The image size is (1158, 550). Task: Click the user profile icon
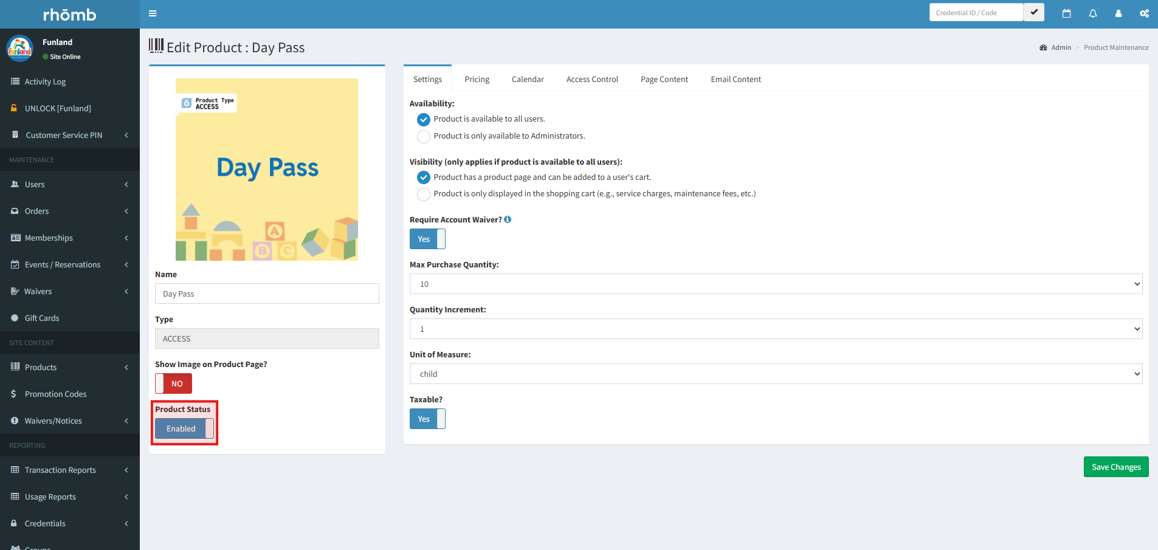tap(1118, 13)
